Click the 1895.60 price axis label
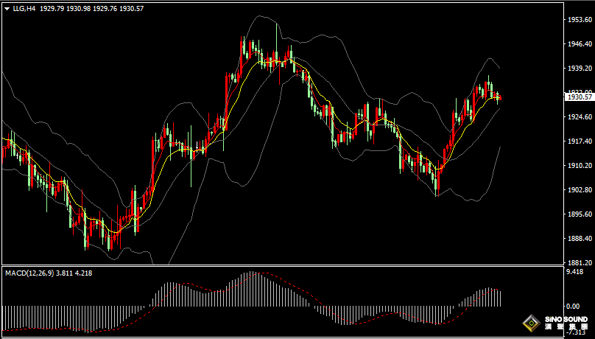The height and width of the screenshot is (339, 595). (578, 214)
